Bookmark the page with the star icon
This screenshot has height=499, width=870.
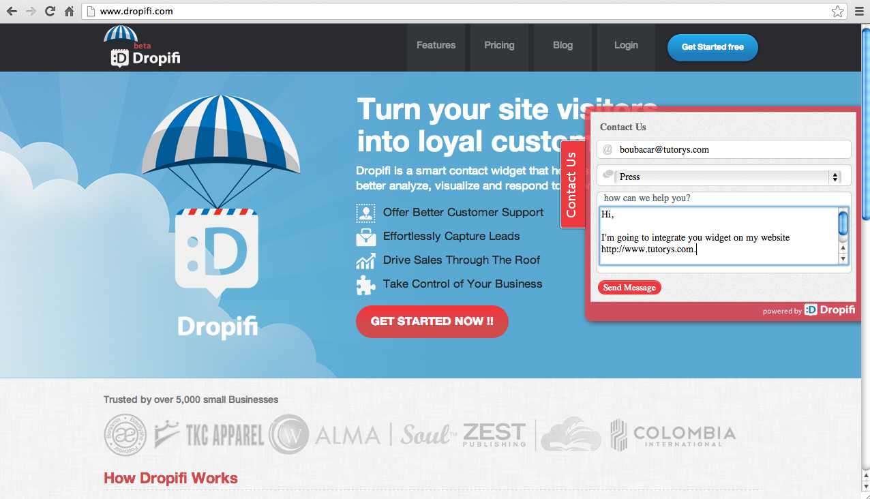tap(838, 11)
